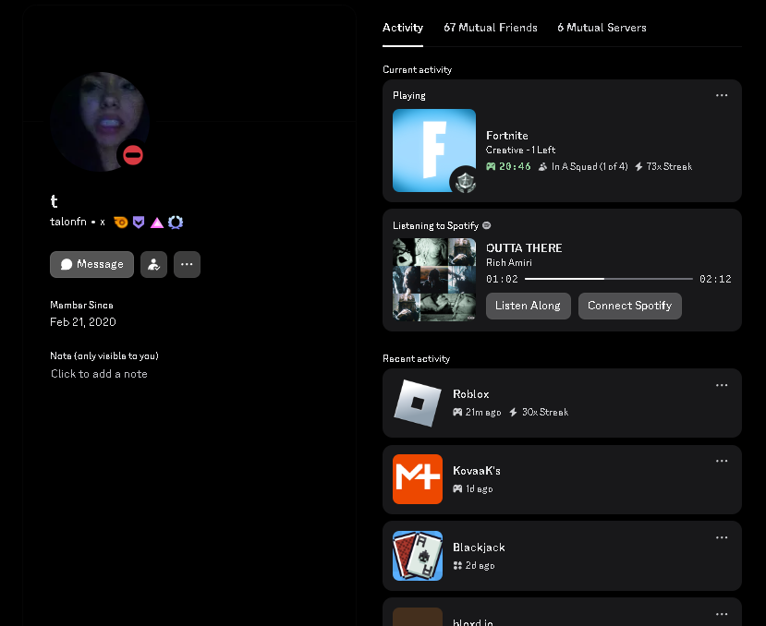Click the Roblox game icon
This screenshot has height=626, width=766.
tap(418, 403)
